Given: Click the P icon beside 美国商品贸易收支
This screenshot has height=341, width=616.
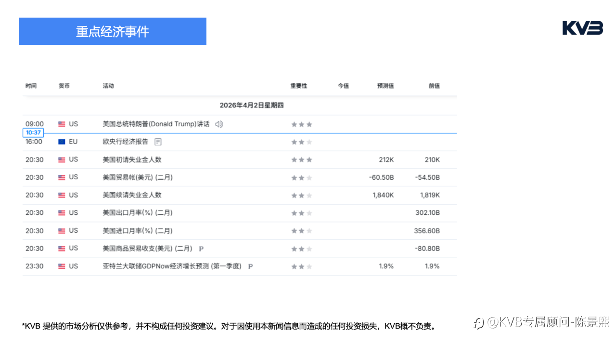Looking at the screenshot, I should [x=201, y=249].
